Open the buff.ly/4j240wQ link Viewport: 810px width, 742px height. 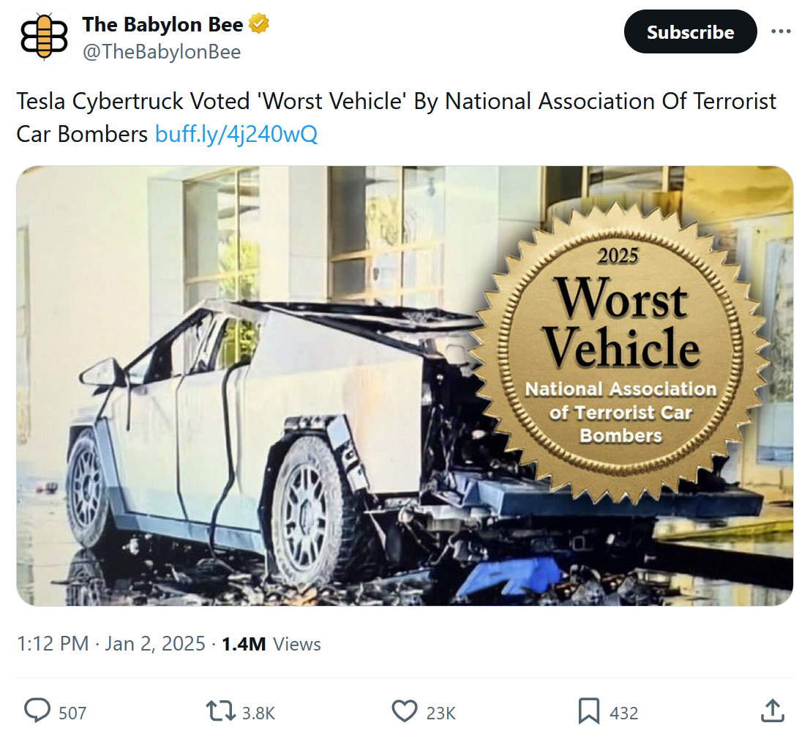click(x=236, y=135)
